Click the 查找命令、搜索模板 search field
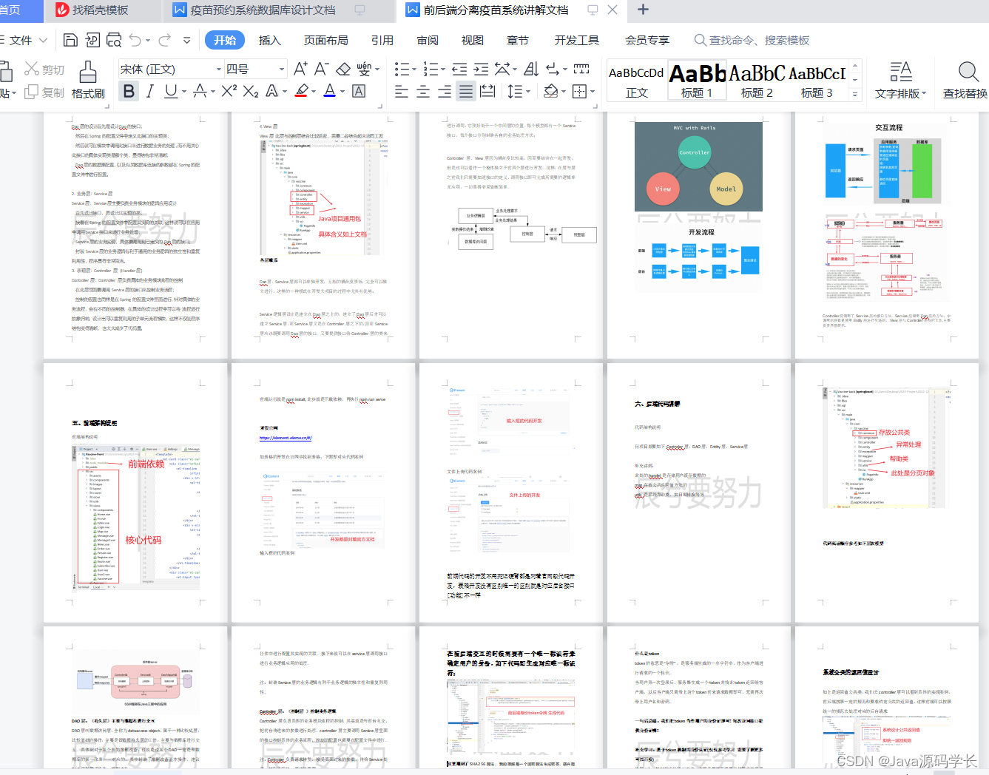989x775 pixels. pos(752,40)
